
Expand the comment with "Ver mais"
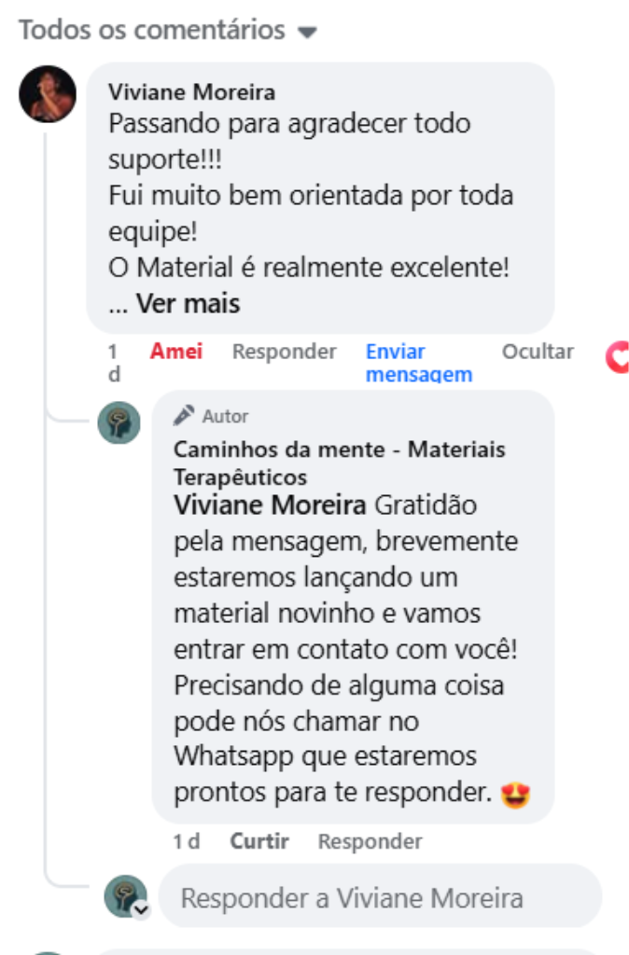pos(189,303)
